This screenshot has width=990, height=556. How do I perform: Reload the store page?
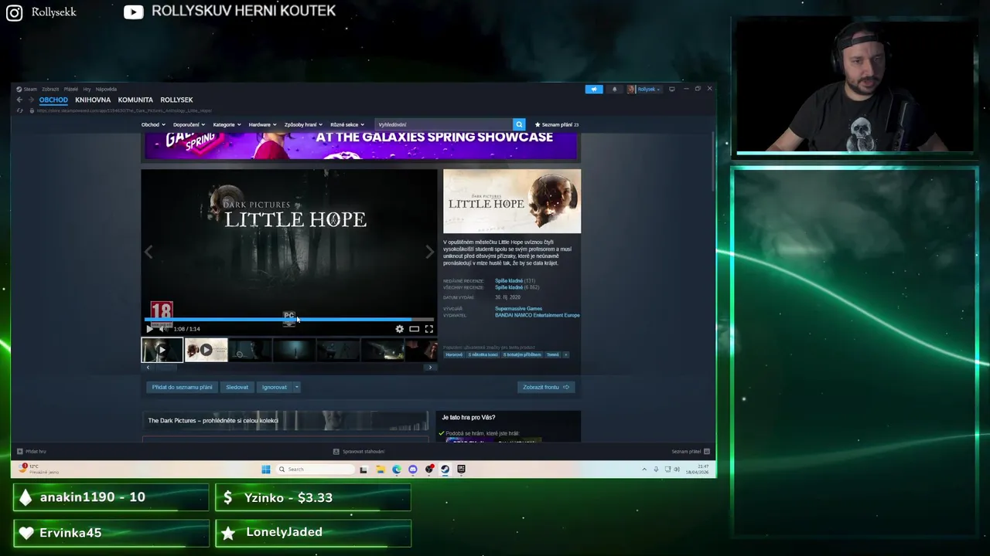point(20,110)
